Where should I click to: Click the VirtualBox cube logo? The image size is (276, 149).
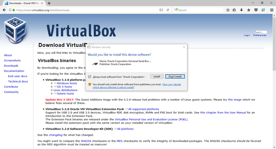15,30
